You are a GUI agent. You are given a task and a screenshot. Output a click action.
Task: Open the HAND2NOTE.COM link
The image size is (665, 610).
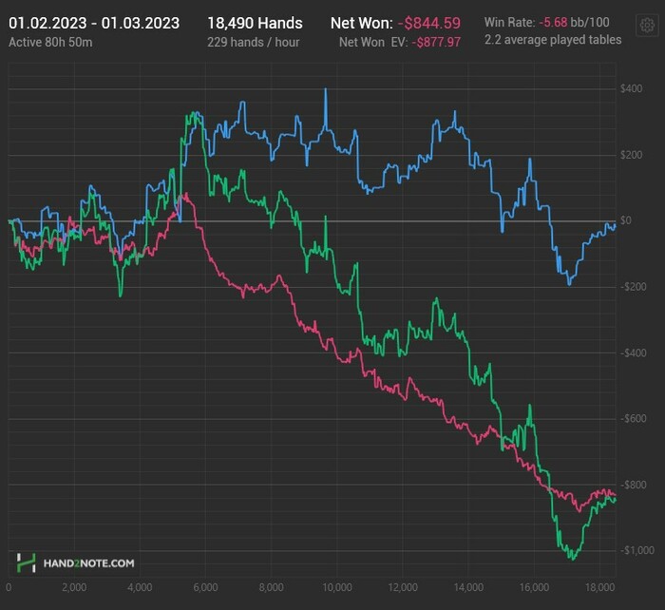coord(88,563)
